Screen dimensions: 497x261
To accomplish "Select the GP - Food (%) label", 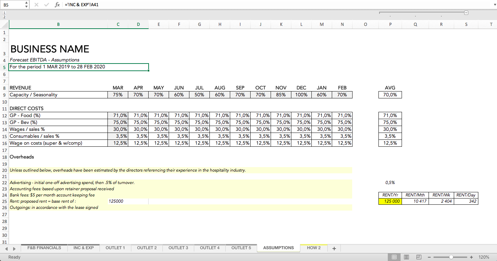I will pos(58,115).
